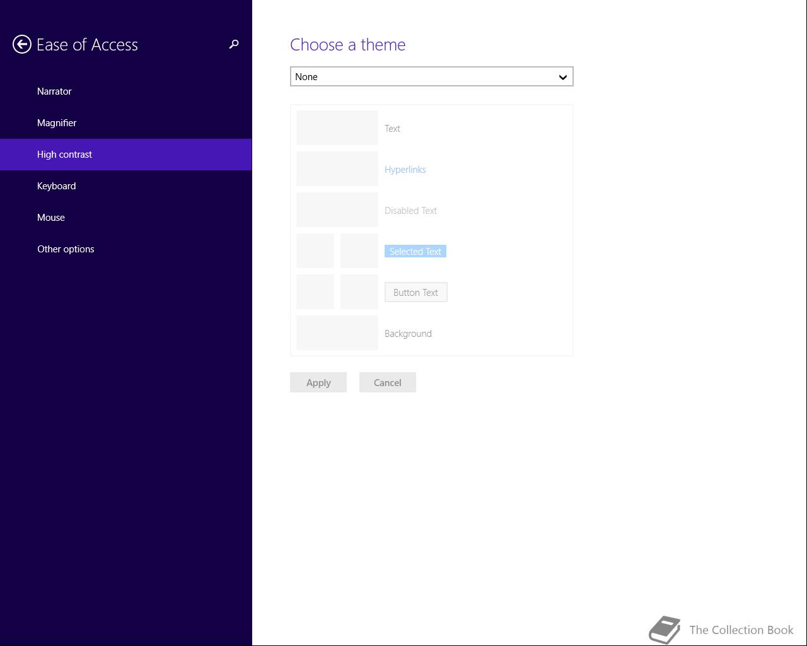Open Other options

tap(125, 249)
